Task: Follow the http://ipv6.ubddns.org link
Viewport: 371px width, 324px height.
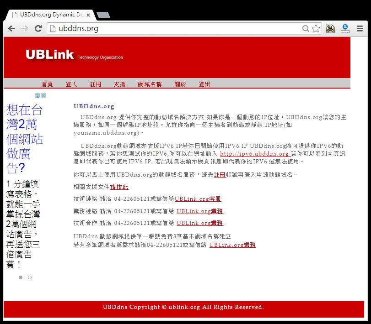Action: 254,154
